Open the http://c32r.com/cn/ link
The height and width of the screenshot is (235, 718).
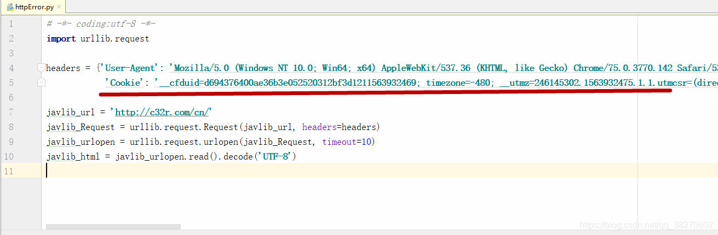pos(163,112)
